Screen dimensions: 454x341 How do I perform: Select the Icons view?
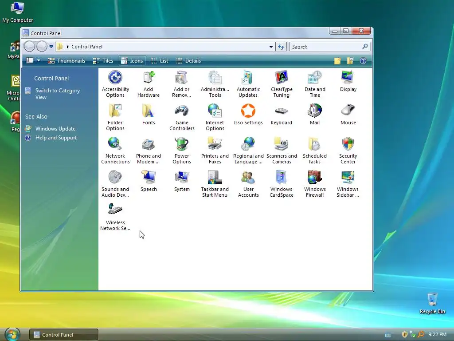(x=132, y=60)
